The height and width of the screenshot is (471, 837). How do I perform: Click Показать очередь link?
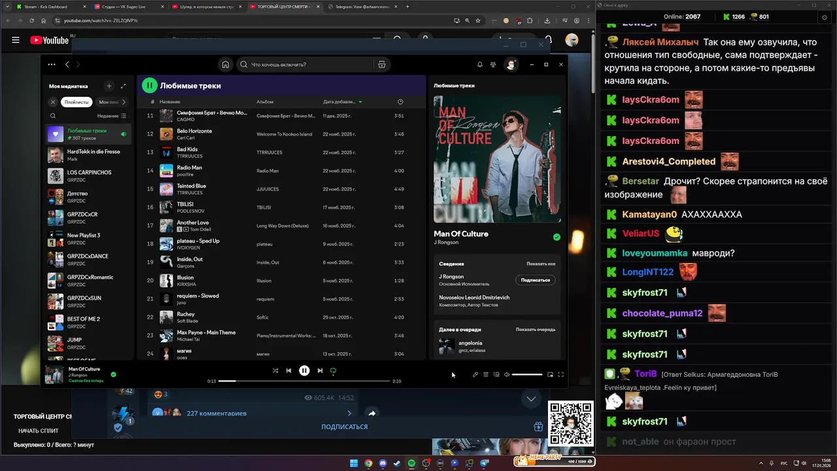coord(536,330)
